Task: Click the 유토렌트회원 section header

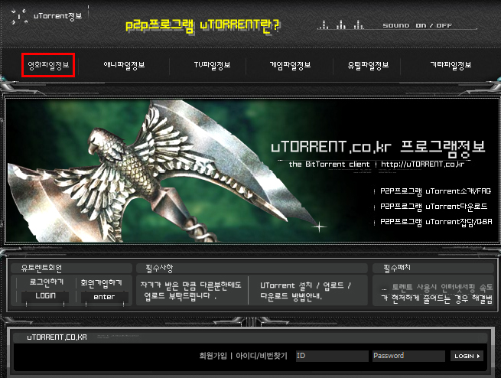Action: [41, 268]
